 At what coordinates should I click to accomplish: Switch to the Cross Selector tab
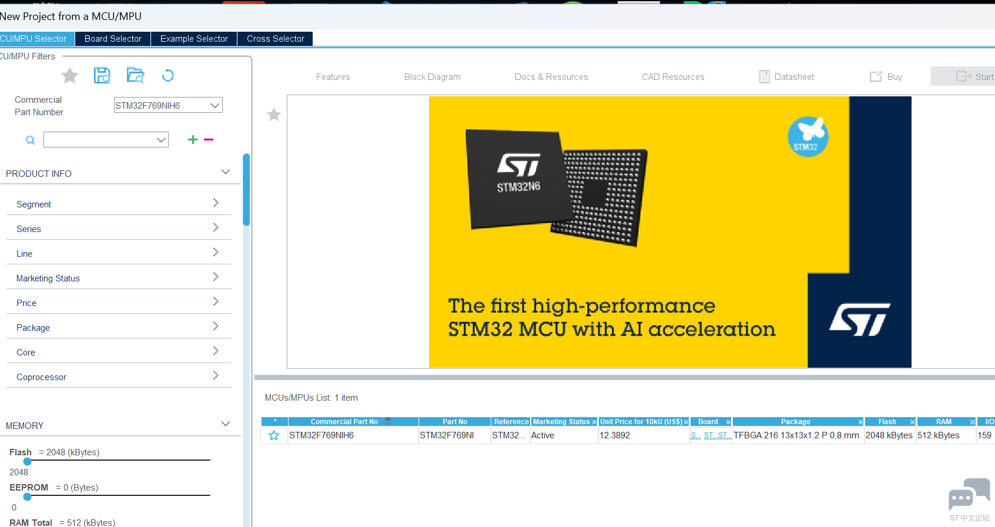[275, 39]
